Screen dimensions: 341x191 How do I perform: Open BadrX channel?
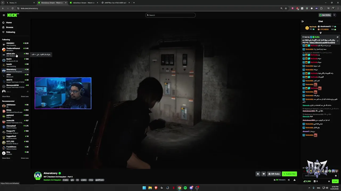click(x=15, y=60)
